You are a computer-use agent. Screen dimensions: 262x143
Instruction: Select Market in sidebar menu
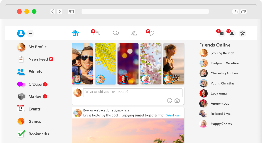point(35,97)
